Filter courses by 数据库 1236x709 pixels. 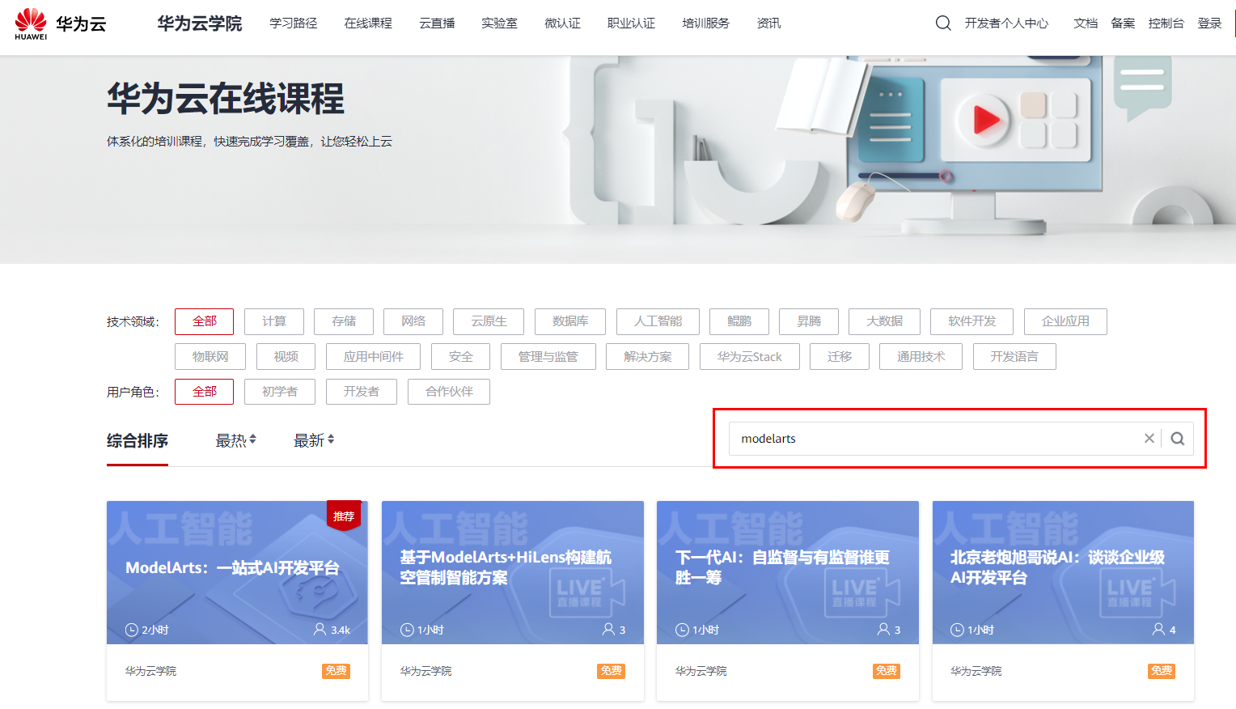click(570, 321)
